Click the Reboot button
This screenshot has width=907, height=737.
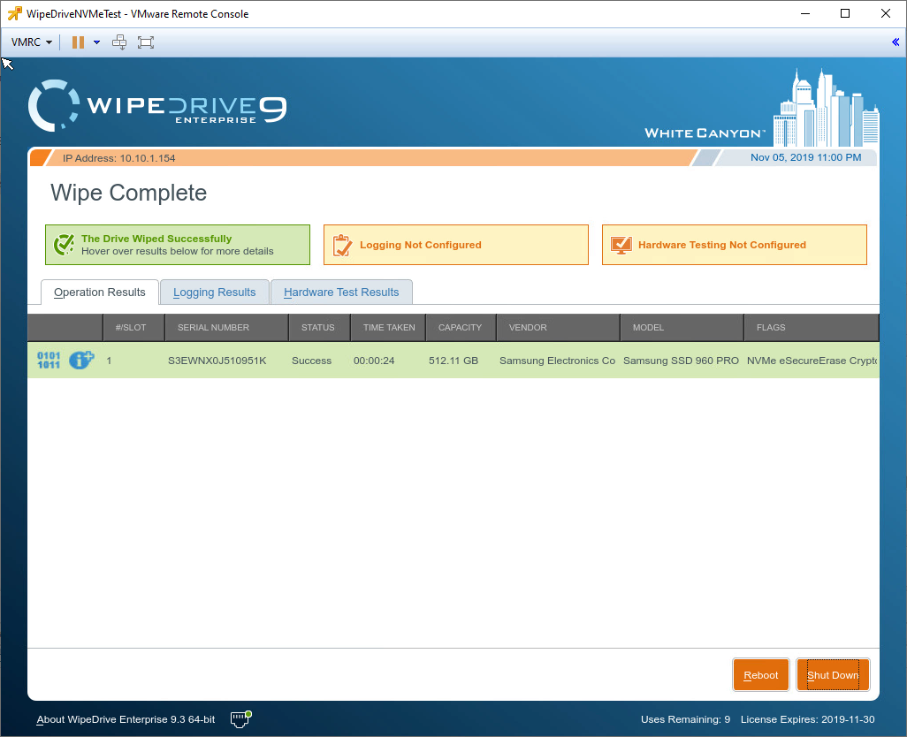coord(760,674)
